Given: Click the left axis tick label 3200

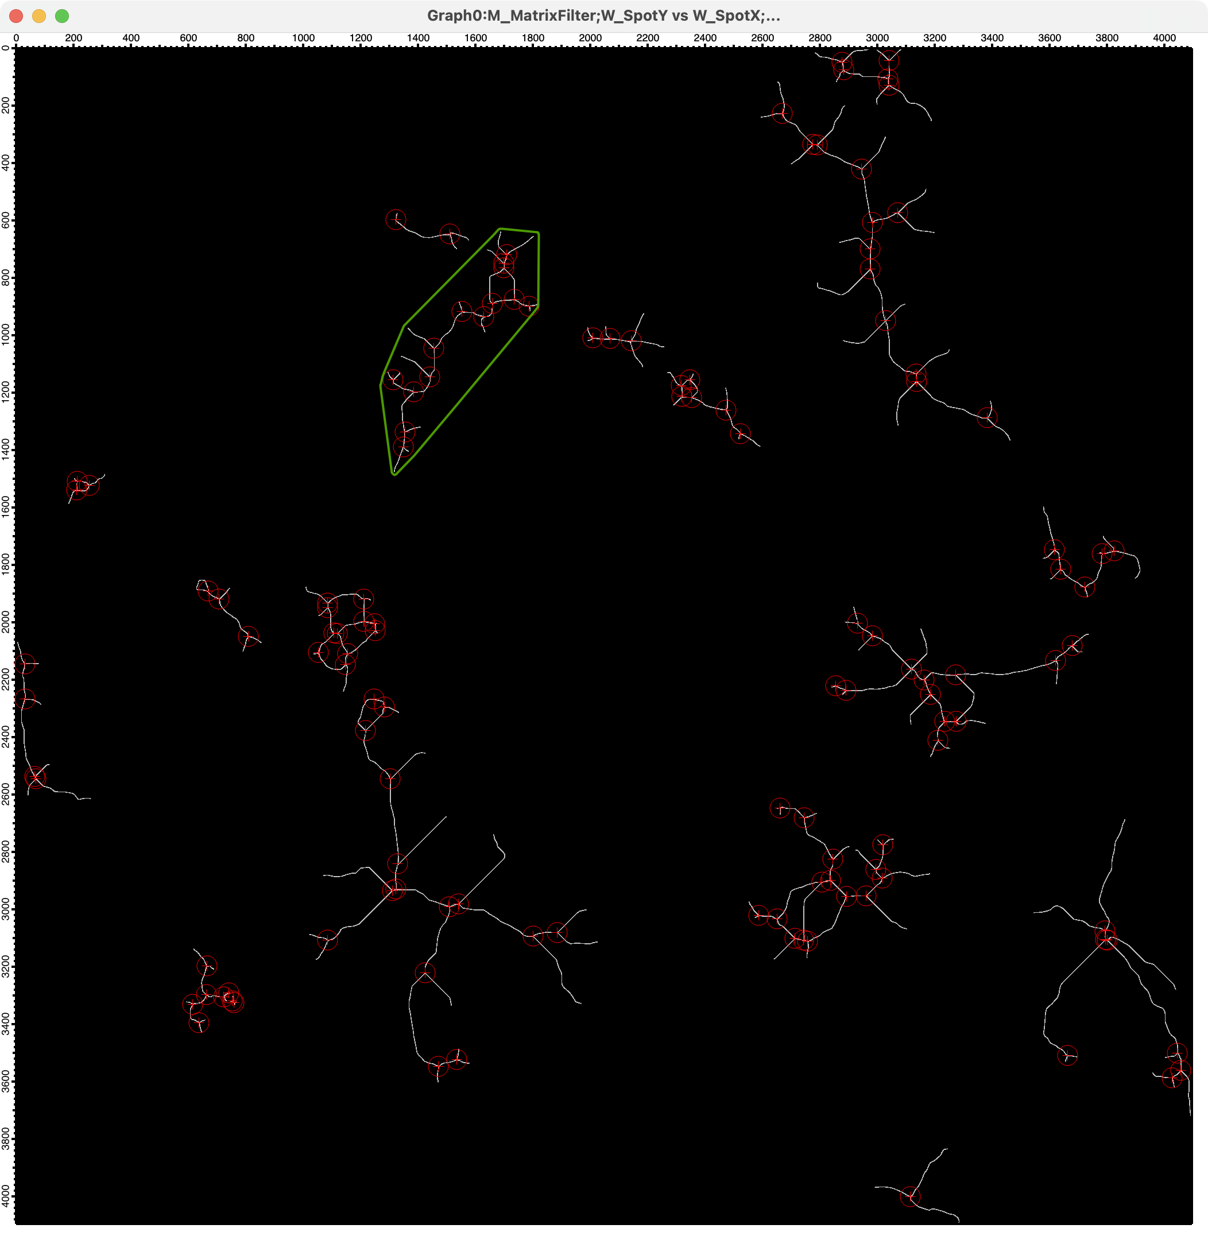Looking at the screenshot, I should coord(6,966).
